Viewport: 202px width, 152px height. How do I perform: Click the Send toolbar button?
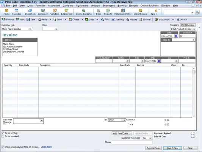[58, 19]
